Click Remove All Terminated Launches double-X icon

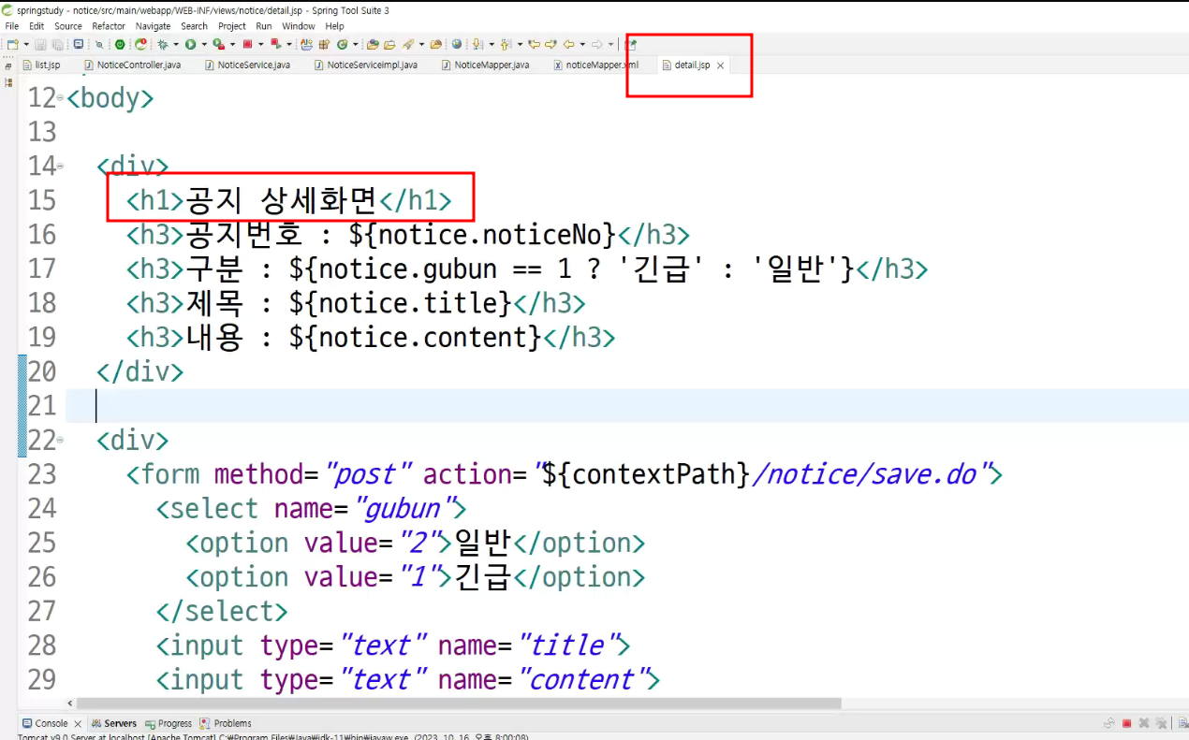[x=1162, y=723]
